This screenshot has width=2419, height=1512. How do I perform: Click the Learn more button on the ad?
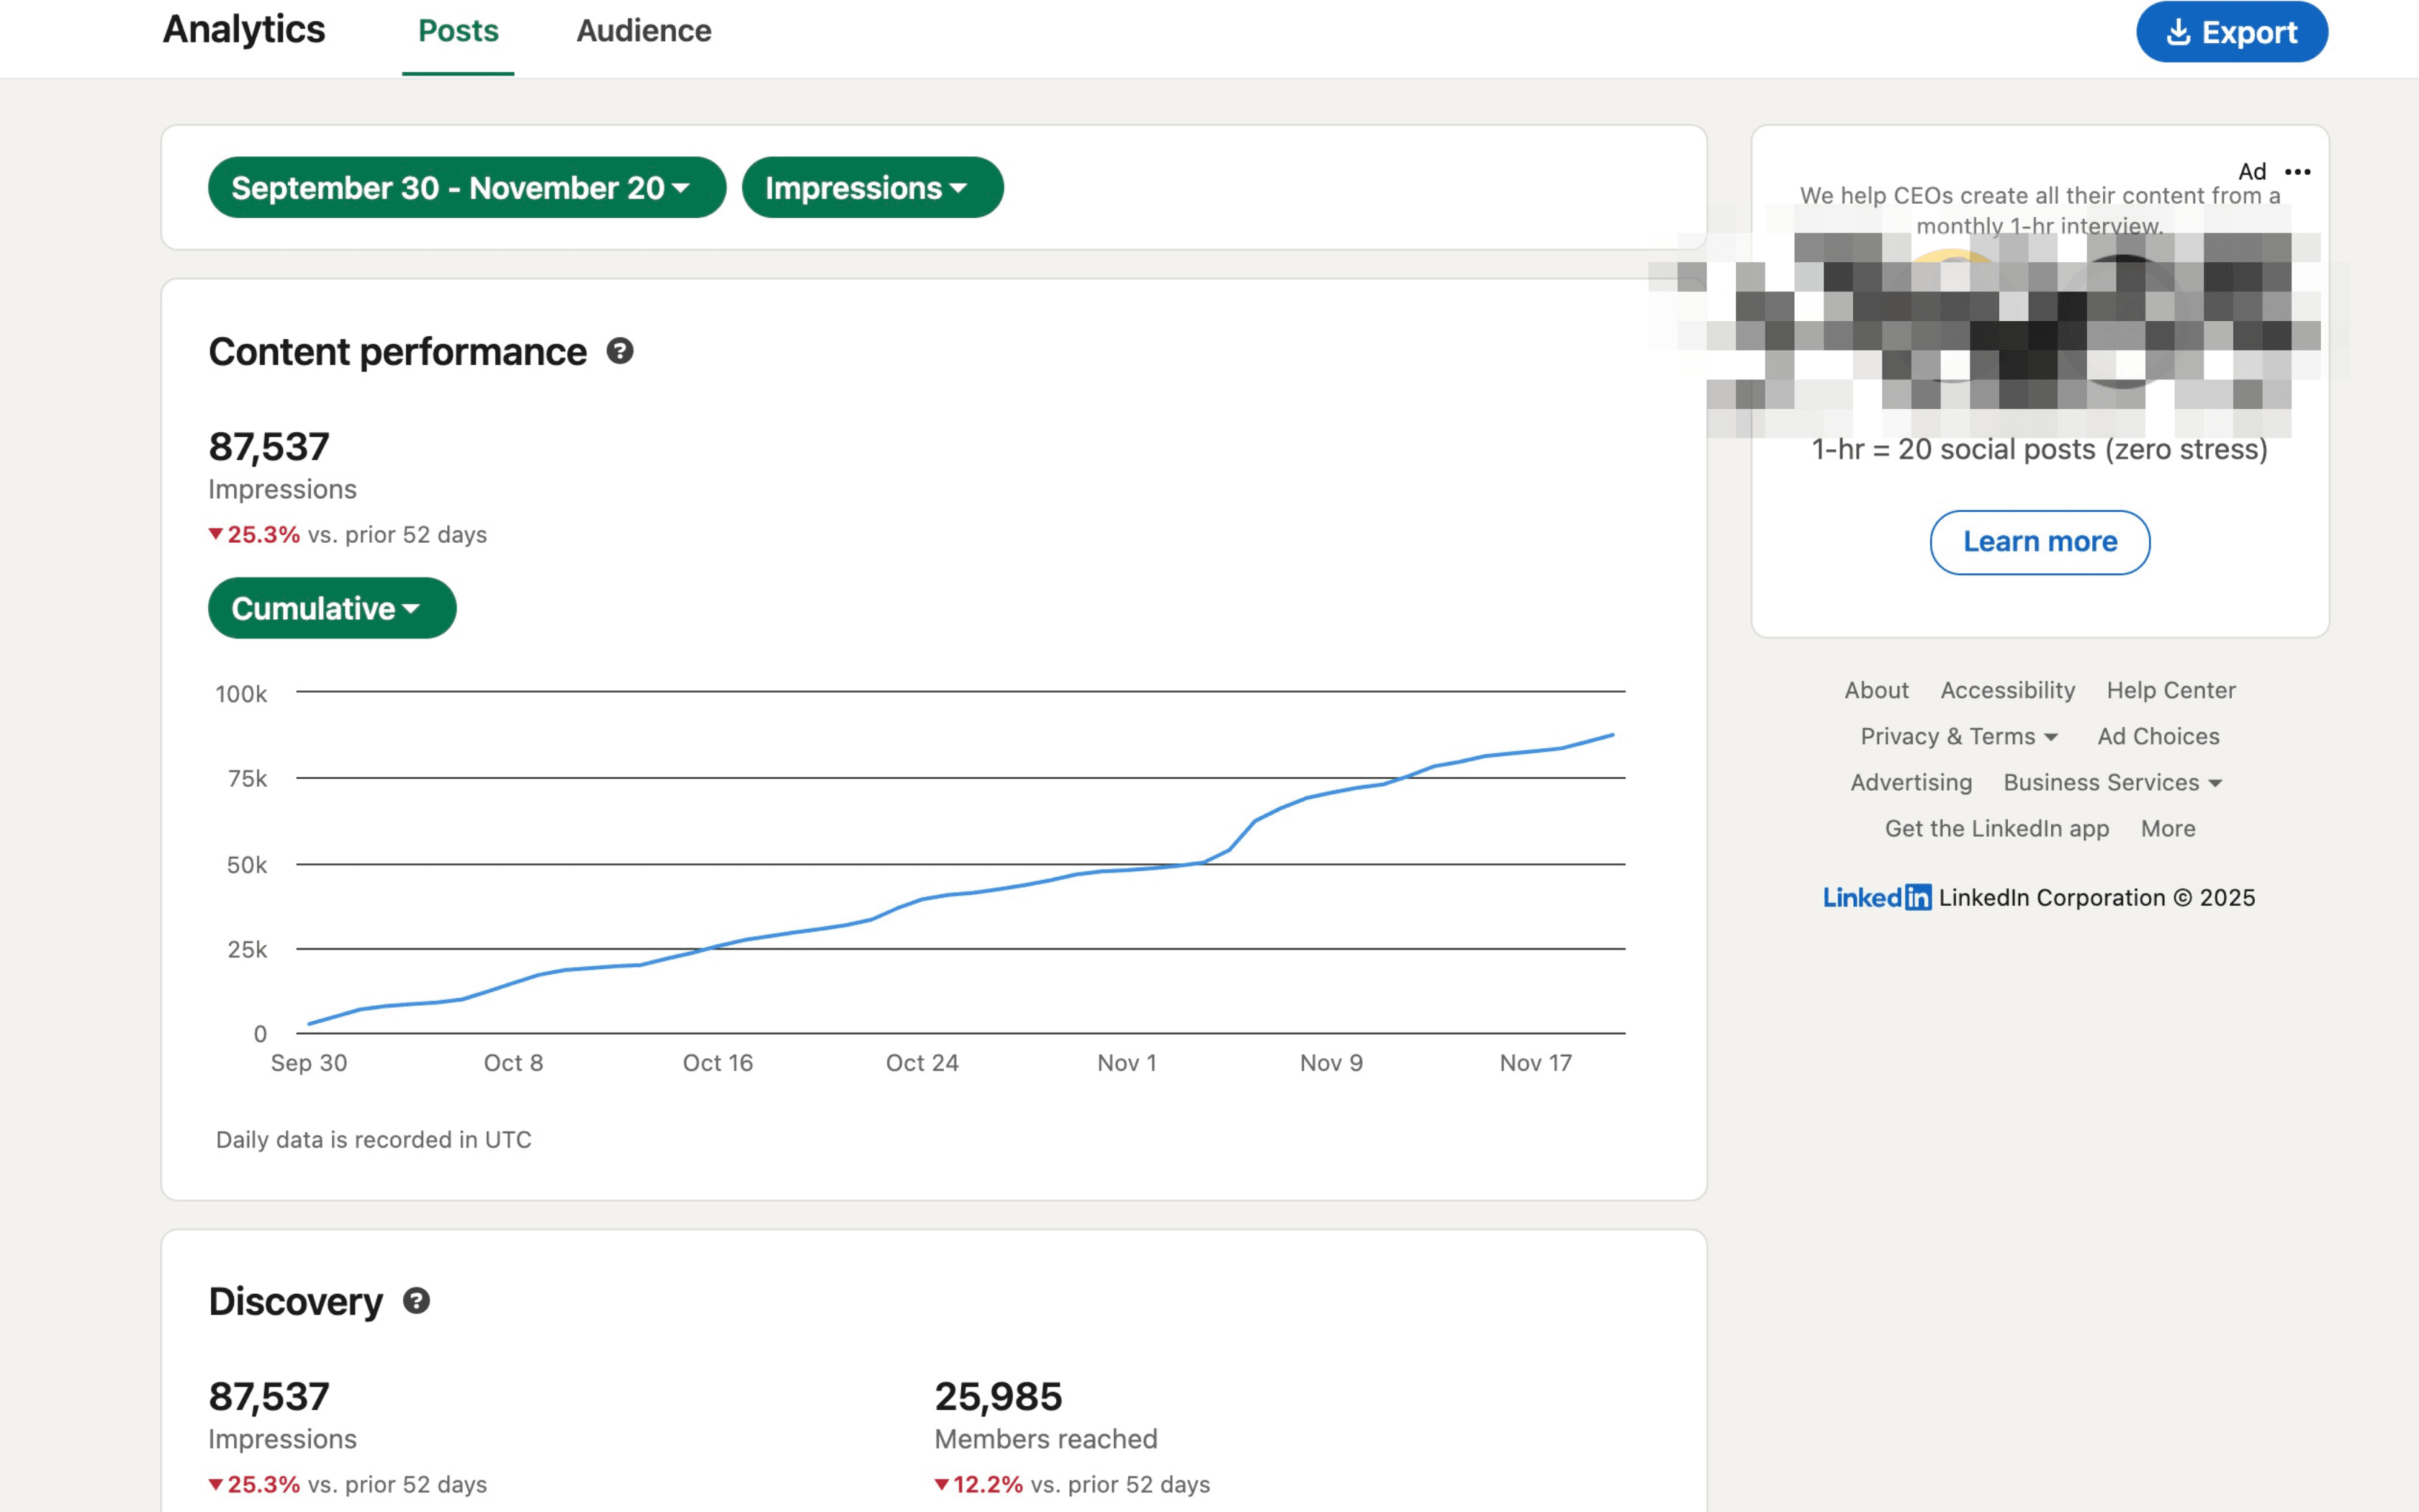pyautogui.click(x=2040, y=542)
